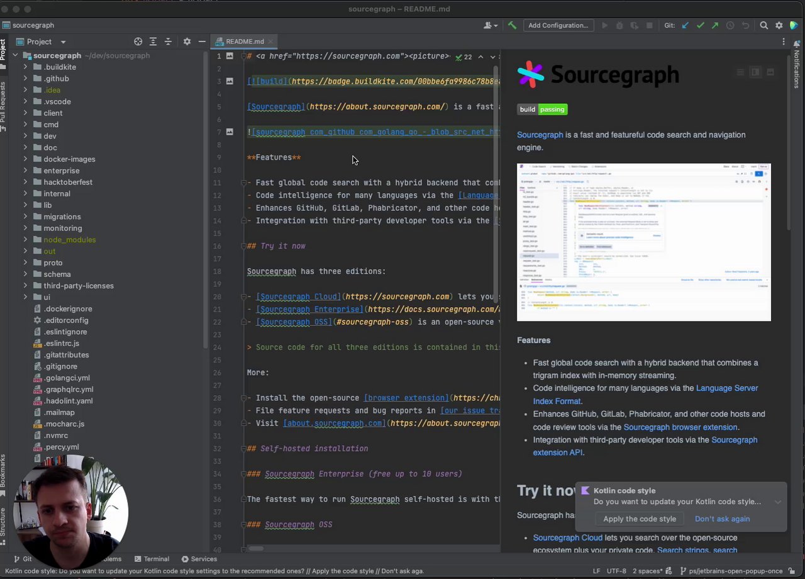Switch to editor and preview split mode
The height and width of the screenshot is (579, 805).
(755, 72)
